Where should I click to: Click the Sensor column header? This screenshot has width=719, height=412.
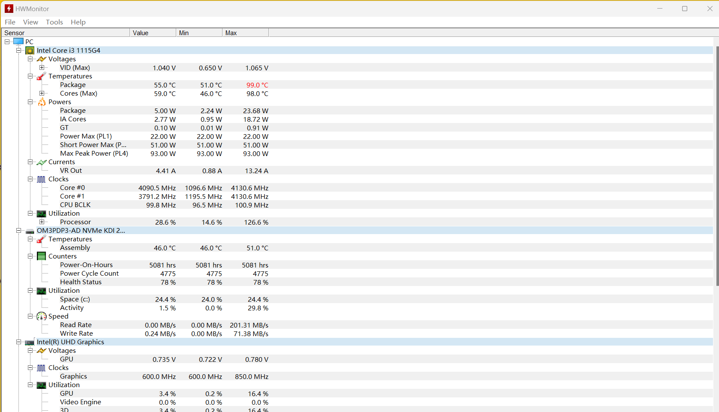click(x=66, y=33)
